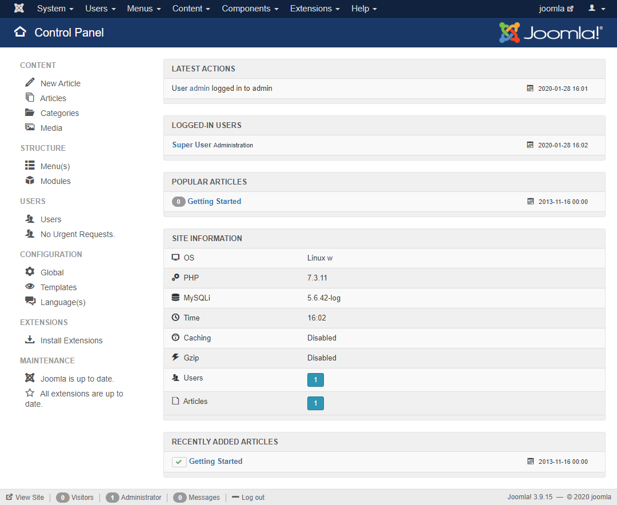
Task: Open the Components menu
Action: click(250, 9)
